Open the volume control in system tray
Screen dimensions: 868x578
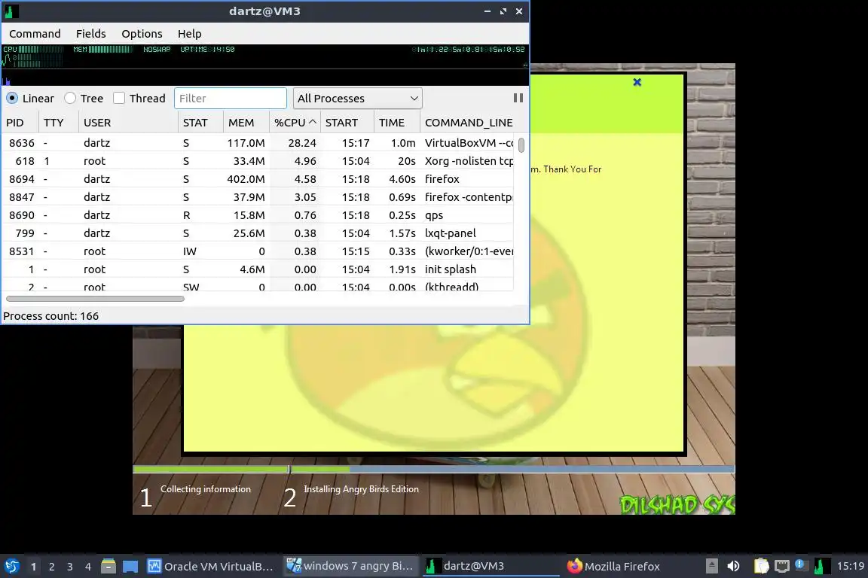[x=733, y=566]
